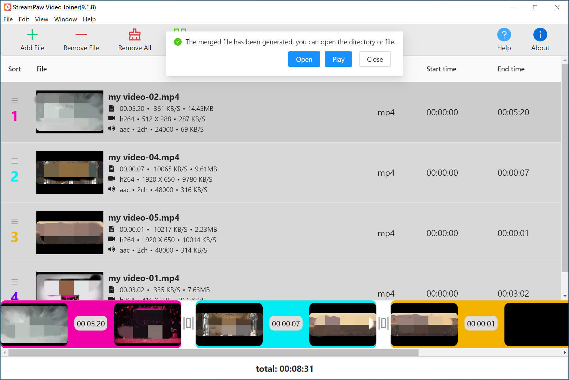Click thumbnail for my video-02.mp4 in timeline
Viewport: 569px width, 380px height.
click(34, 324)
